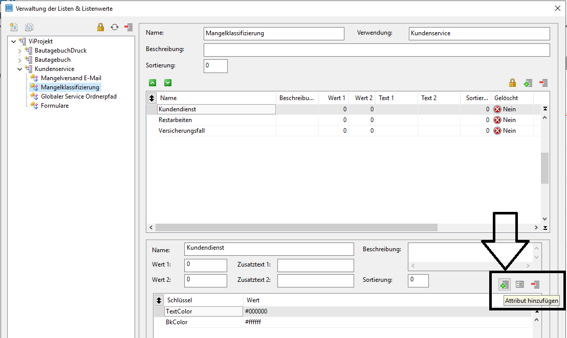Click edit attribute form icon
The height and width of the screenshot is (338, 567).
519,284
